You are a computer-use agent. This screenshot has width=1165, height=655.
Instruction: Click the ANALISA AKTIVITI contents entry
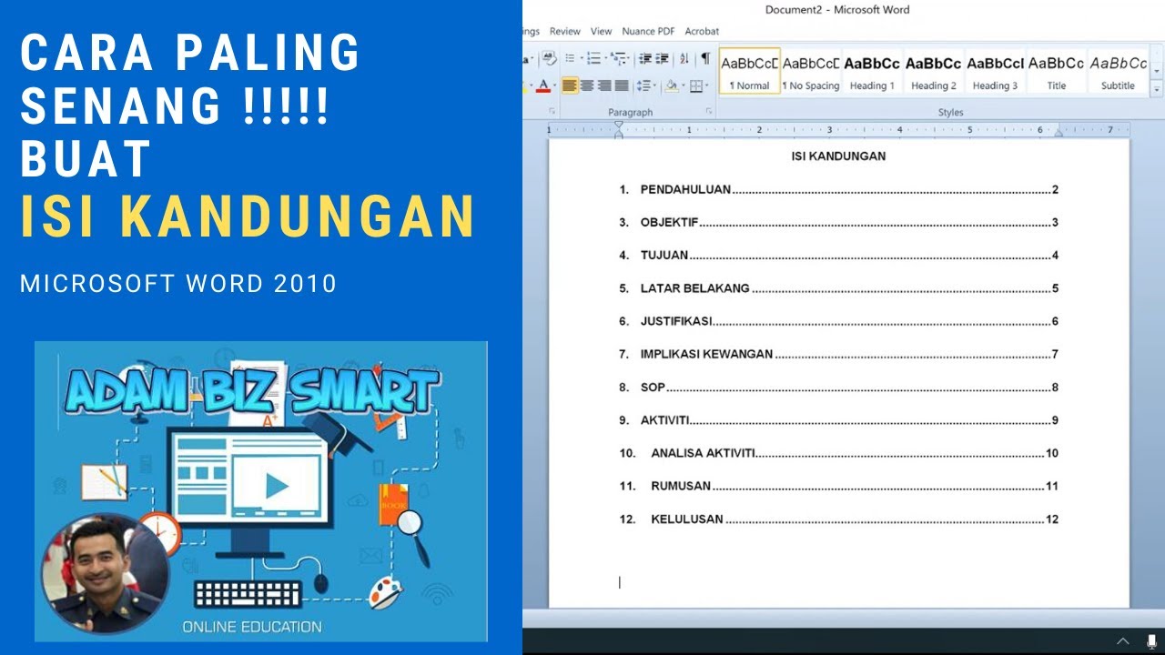click(x=838, y=453)
